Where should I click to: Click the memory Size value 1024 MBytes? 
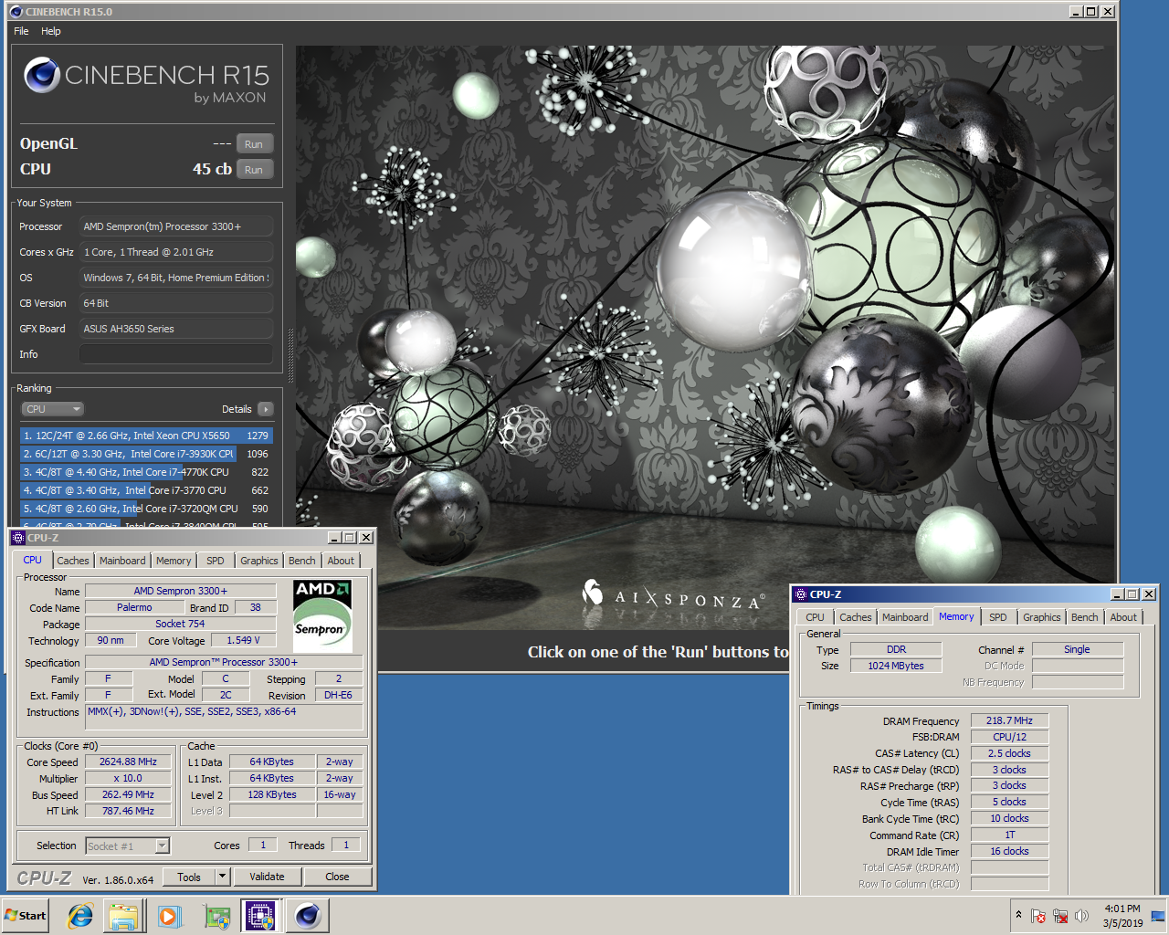point(896,666)
